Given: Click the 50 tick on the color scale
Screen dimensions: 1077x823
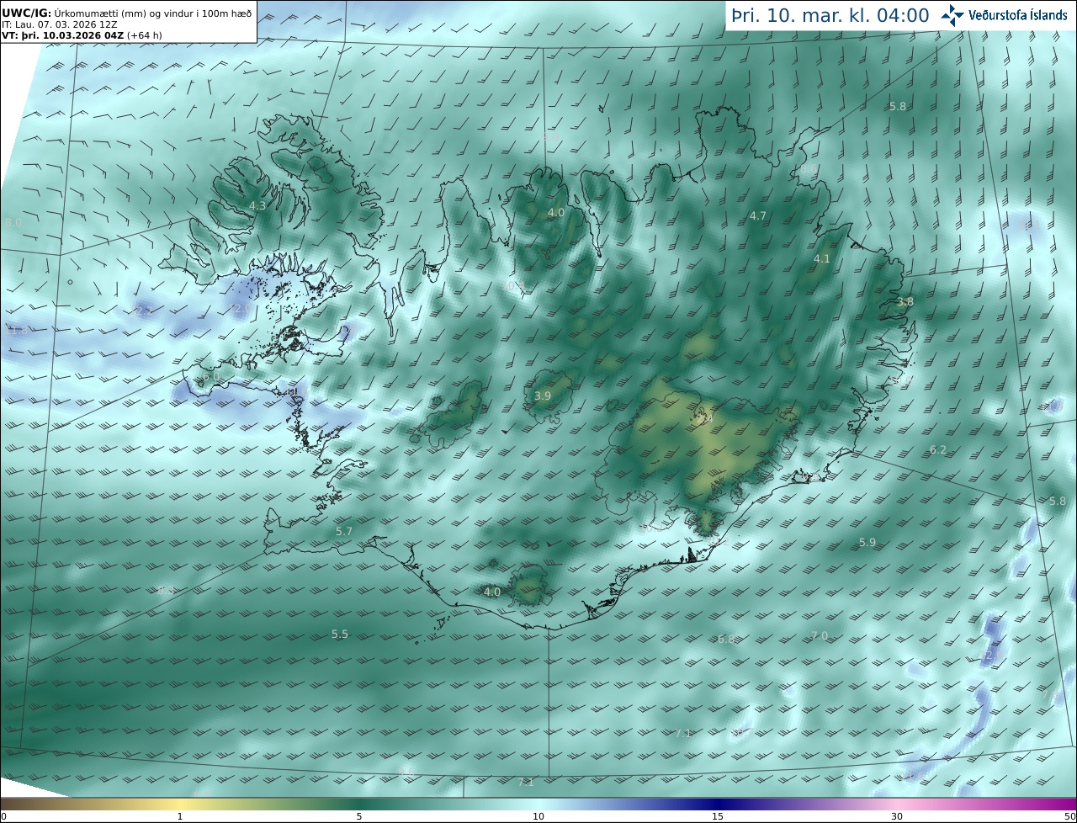Looking at the screenshot, I should click(x=1069, y=816).
